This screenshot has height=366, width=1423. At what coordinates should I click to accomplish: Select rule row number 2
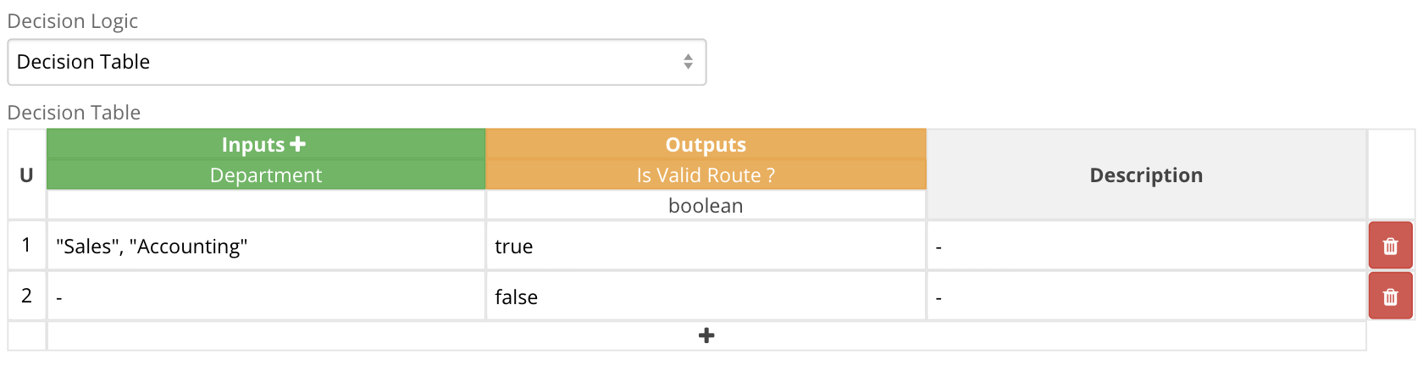coord(26,296)
